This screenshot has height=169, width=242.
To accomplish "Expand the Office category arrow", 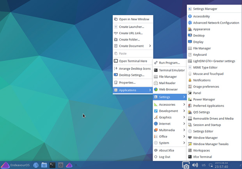I will (x=184, y=137).
